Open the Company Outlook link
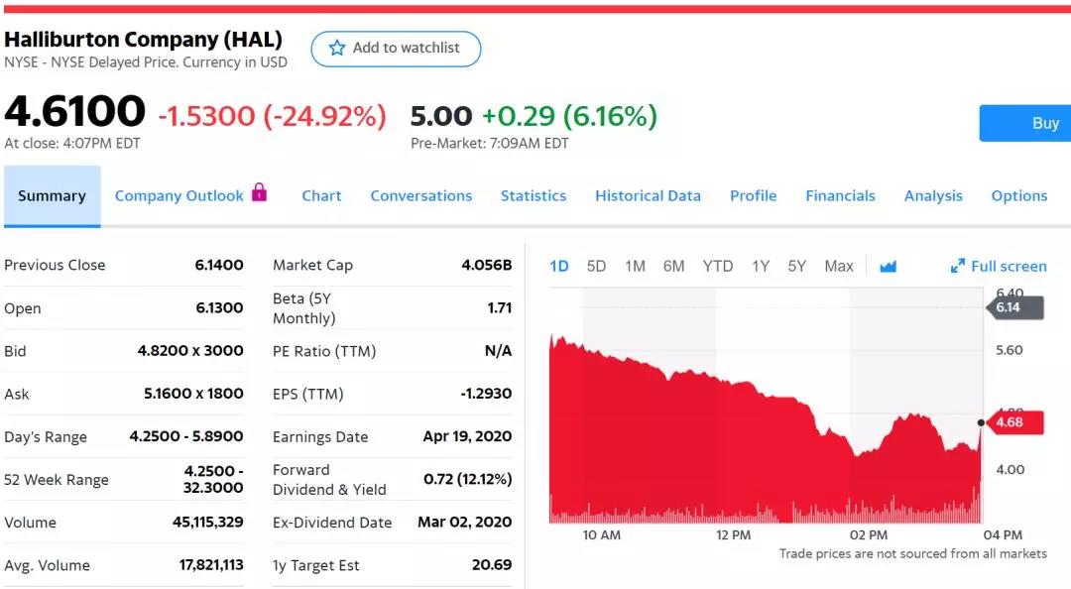The height and width of the screenshot is (589, 1071). [178, 196]
